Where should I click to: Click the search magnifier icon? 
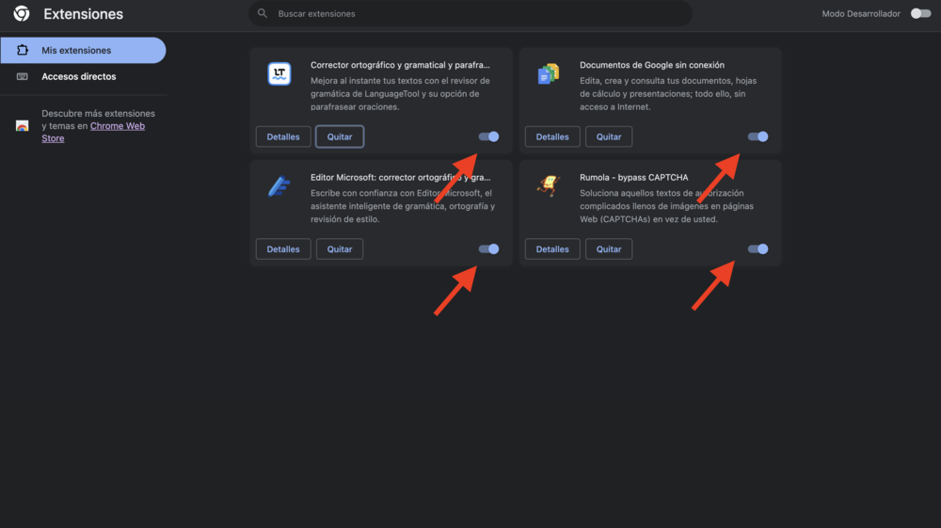click(263, 14)
